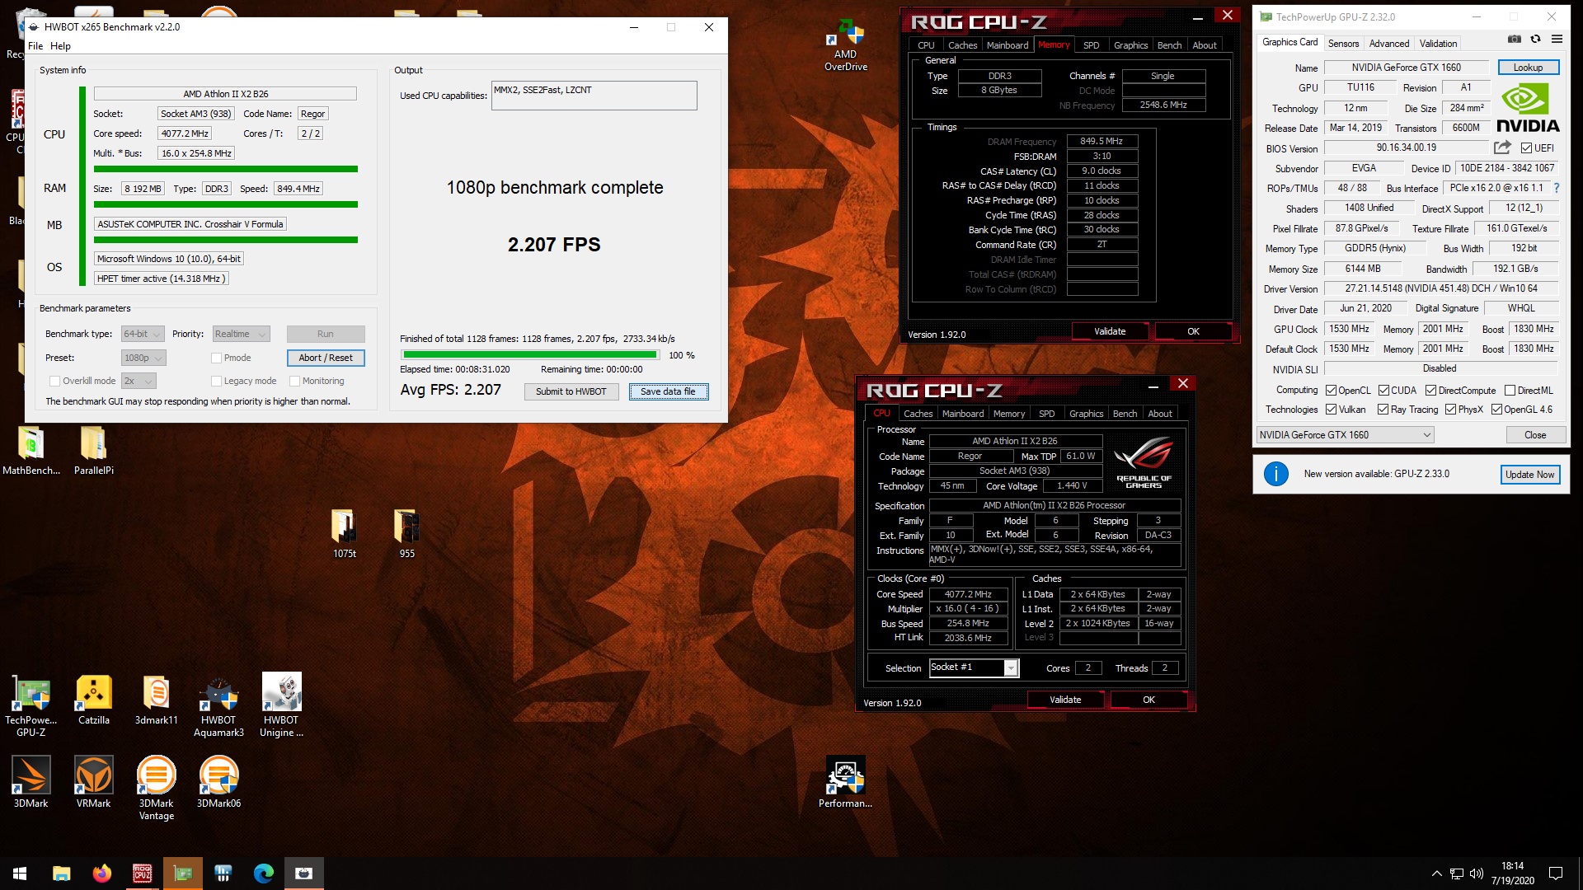Toggle Vulkan checkbox in GPU-Z
Viewport: 1583px width, 890px height.
(x=1331, y=410)
